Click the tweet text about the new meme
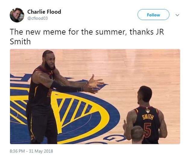Screen dimensions: 191x155 [x=87, y=37]
